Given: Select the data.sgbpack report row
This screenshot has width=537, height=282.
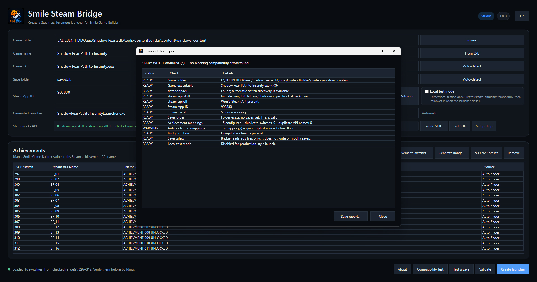Looking at the screenshot, I should (x=268, y=91).
